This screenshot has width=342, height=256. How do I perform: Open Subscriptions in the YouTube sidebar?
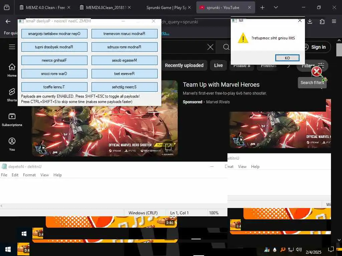tap(12, 120)
